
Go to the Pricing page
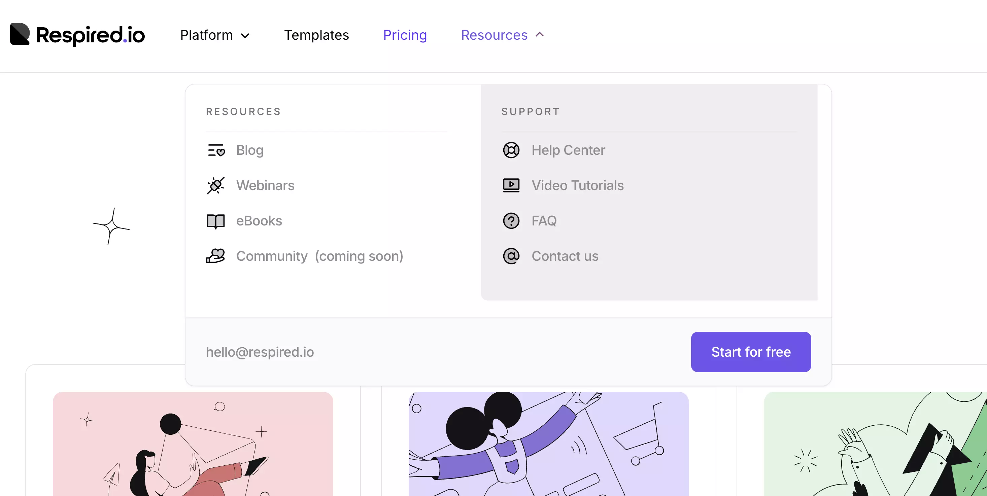(405, 35)
